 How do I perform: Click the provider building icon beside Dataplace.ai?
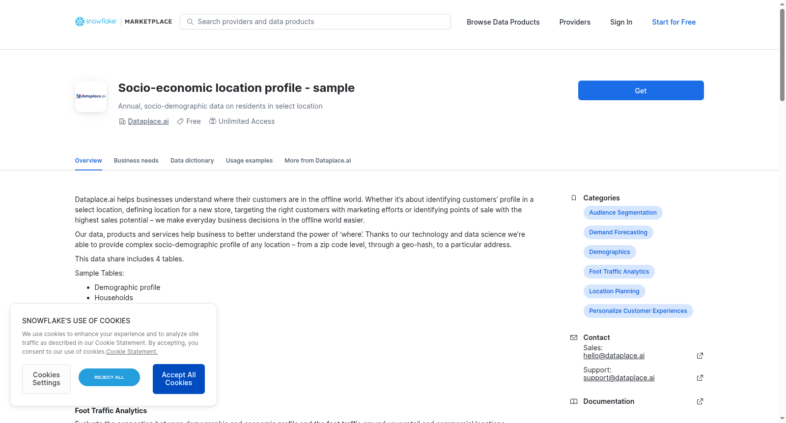[x=122, y=121]
